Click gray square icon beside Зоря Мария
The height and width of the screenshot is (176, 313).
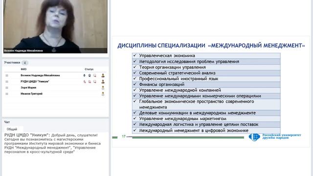click(x=7, y=88)
